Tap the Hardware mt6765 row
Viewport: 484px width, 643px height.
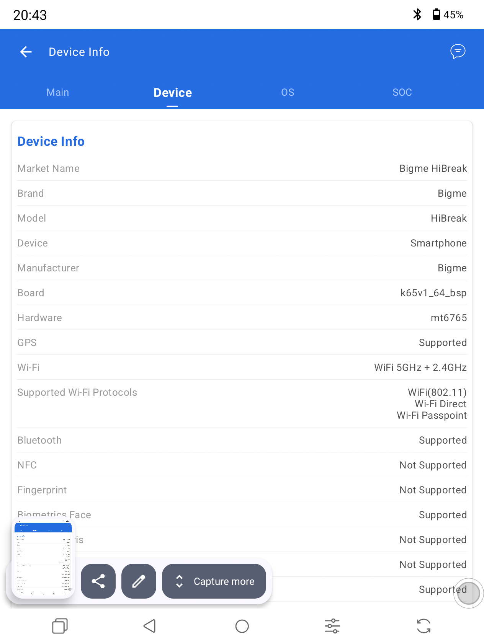(x=242, y=318)
